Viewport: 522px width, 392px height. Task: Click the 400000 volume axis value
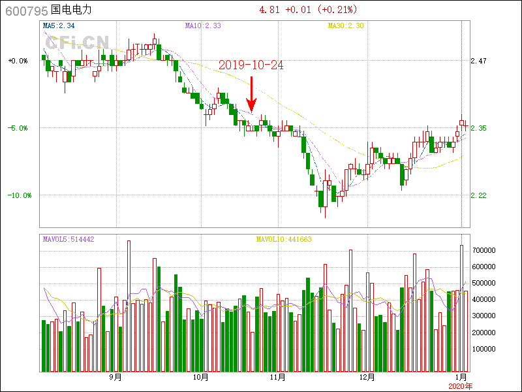coord(484,299)
